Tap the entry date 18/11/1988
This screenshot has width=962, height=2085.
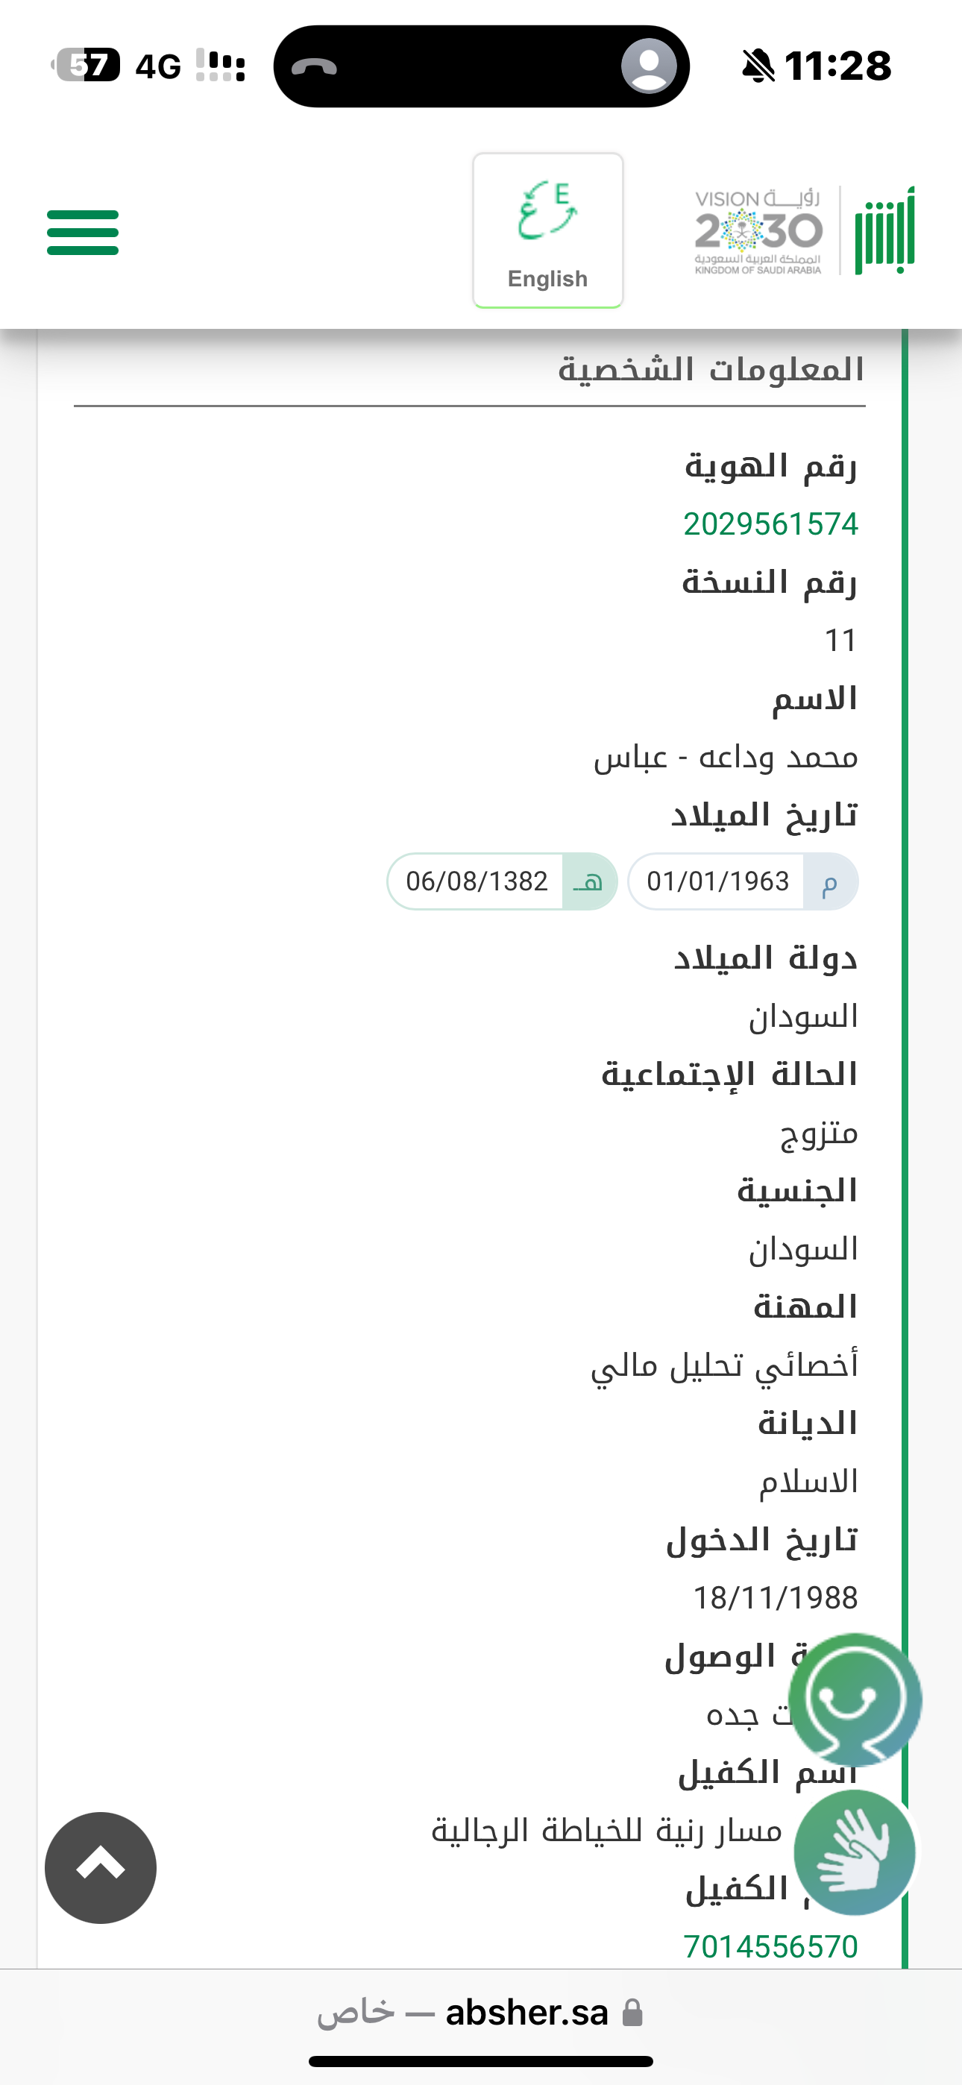click(x=775, y=1598)
